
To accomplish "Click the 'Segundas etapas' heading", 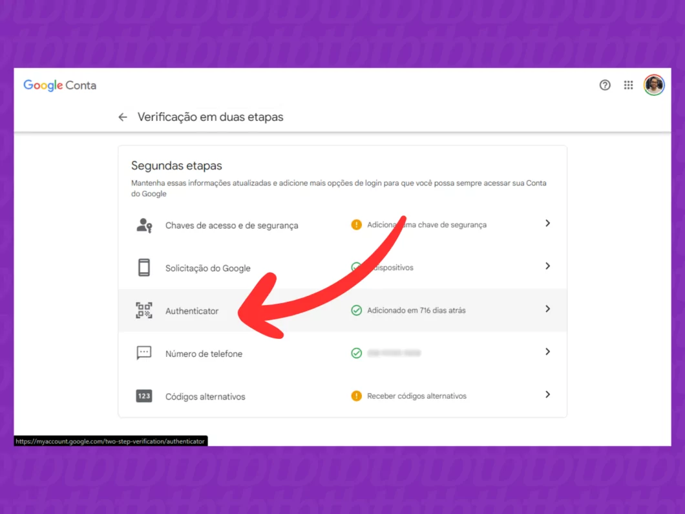I will point(176,166).
